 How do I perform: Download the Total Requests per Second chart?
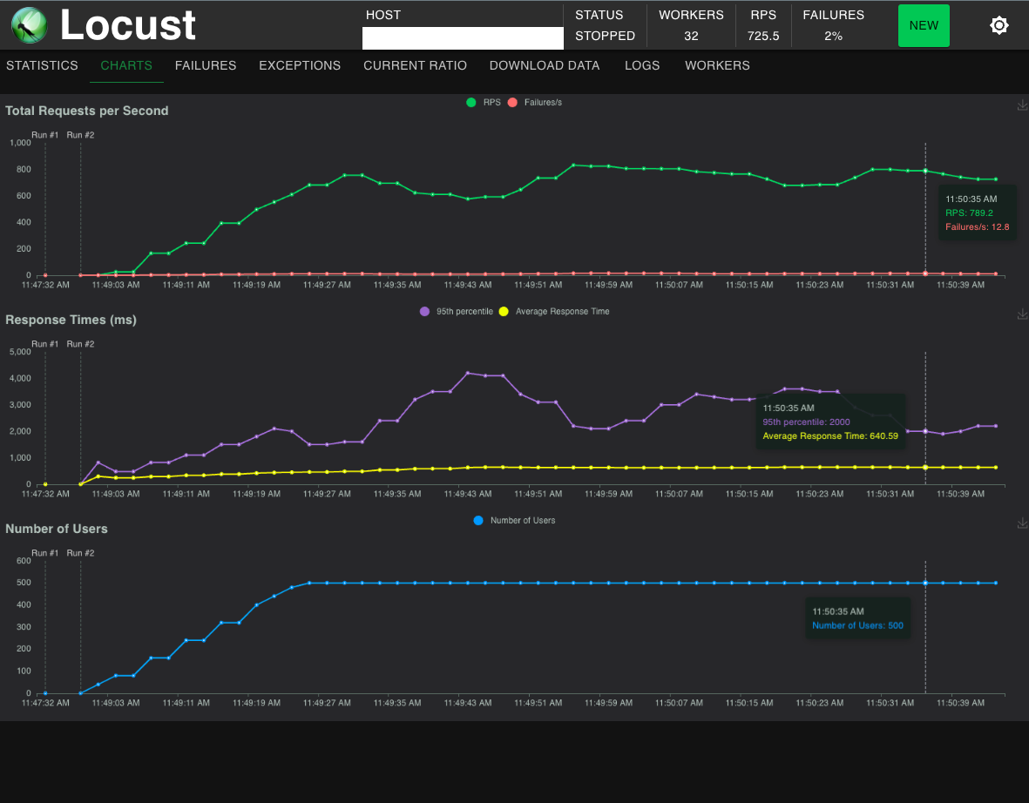pyautogui.click(x=1022, y=104)
